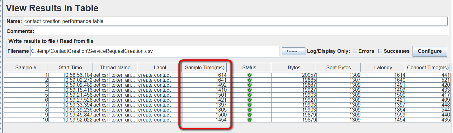Screen dimensions: 453x133
Task: Click the connect time value 521
Action: (446, 80)
